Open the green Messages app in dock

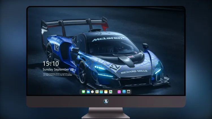click(83, 92)
